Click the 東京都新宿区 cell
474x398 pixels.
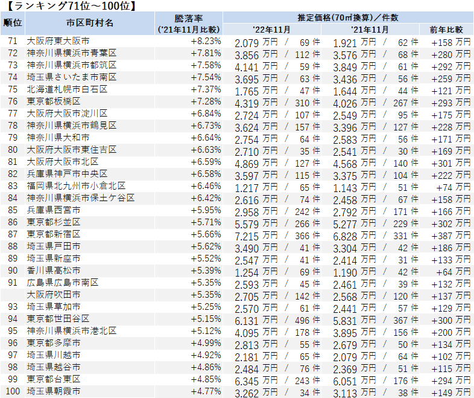54,234
